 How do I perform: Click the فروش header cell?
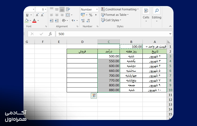(x=82, y=51)
